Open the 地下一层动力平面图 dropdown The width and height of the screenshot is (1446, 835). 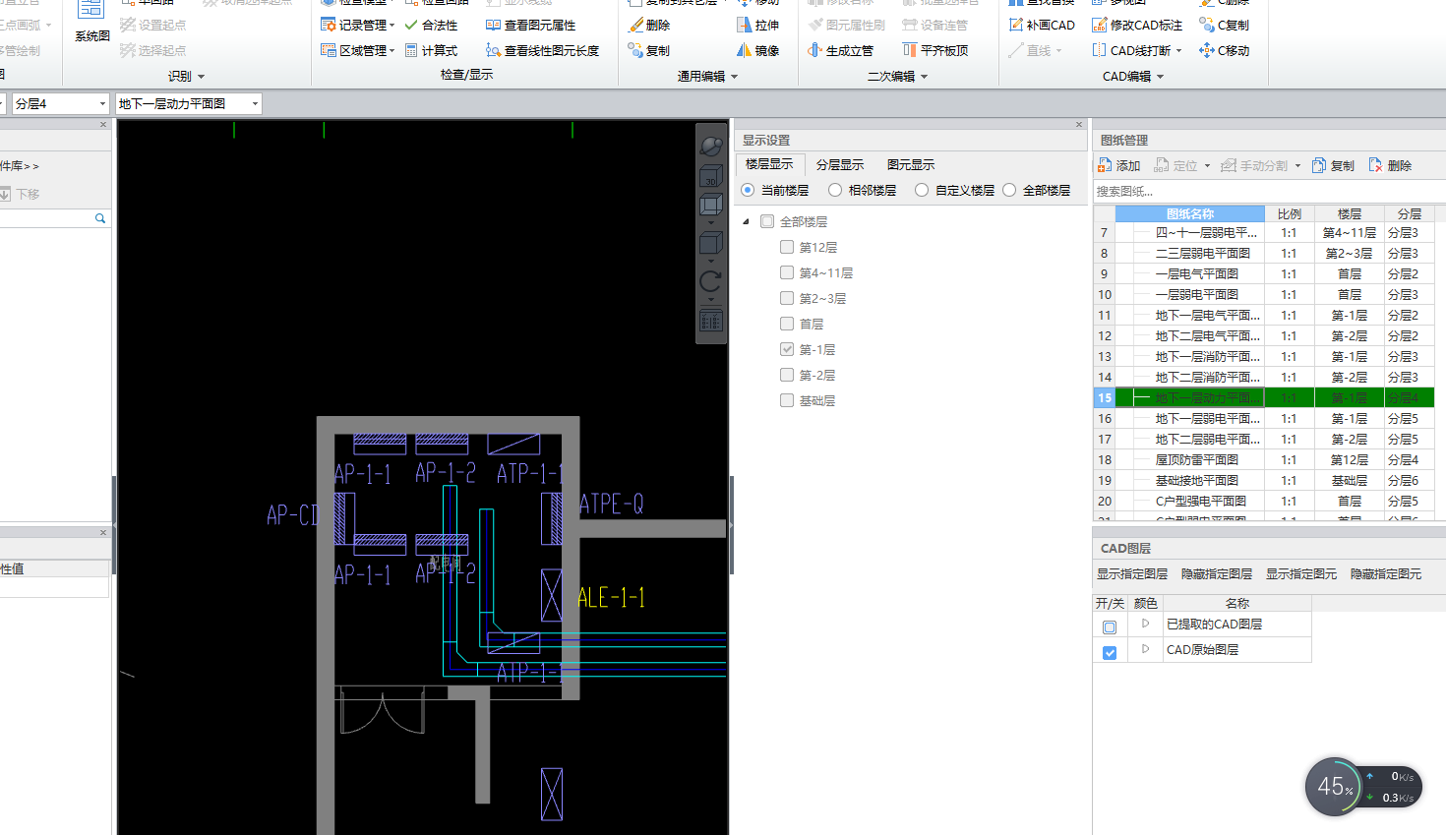click(x=255, y=103)
